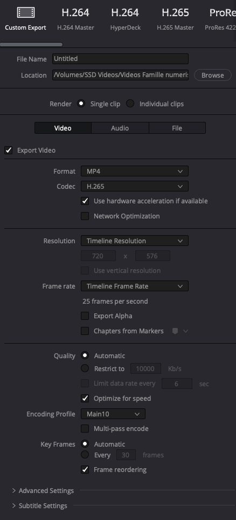Click the marker color icon beside Chapters from Markers
This screenshot has width=236, height=520.
(175, 331)
